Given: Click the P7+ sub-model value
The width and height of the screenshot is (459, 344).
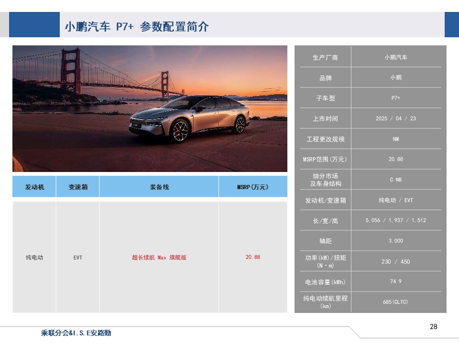Looking at the screenshot, I should 396,98.
